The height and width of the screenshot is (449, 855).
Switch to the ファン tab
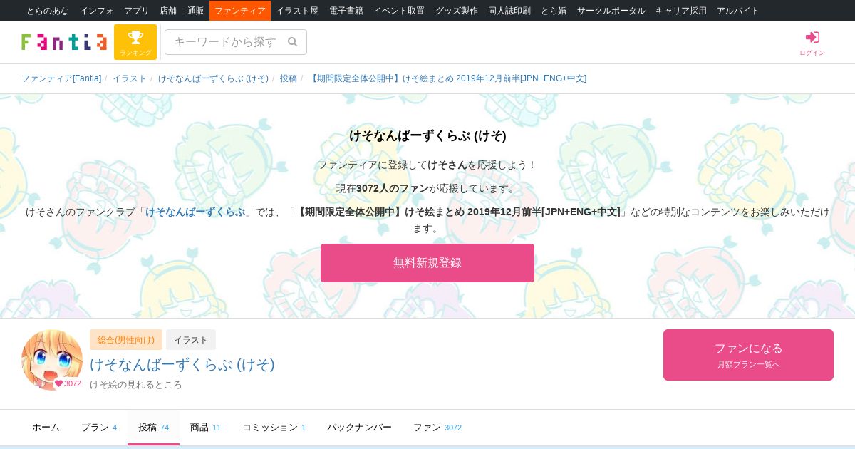(x=437, y=428)
